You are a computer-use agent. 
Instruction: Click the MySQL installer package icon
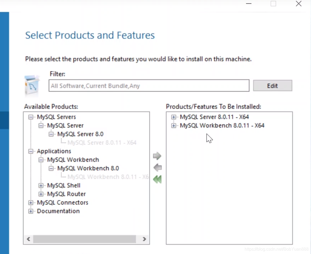point(32,86)
